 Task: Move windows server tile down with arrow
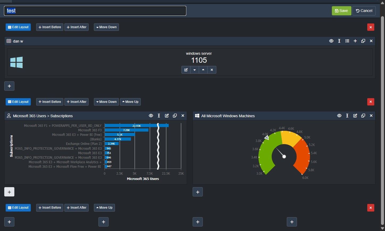click(194, 70)
